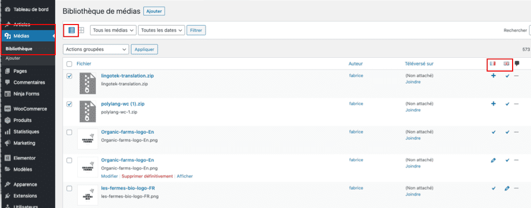Screen dimensions: 531x208
Task: Expand the Actions groupées dropdown
Action: click(96, 50)
